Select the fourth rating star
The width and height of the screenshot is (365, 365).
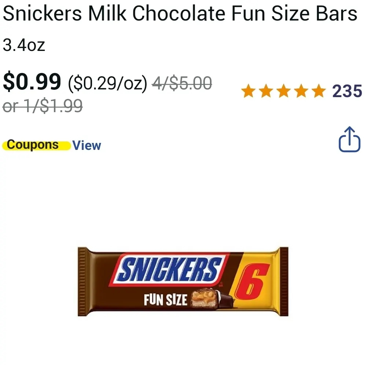[x=301, y=91]
